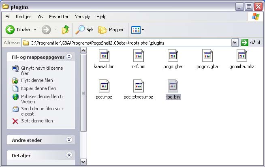Image resolution: width=265 pixels, height=167 pixels.
Task: Click the envelope icon for Send som e-post
Action: 15,109
